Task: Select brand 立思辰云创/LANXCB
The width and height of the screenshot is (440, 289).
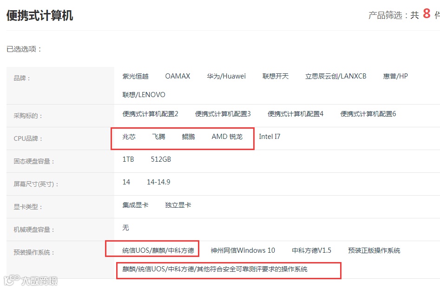Action: coord(335,76)
